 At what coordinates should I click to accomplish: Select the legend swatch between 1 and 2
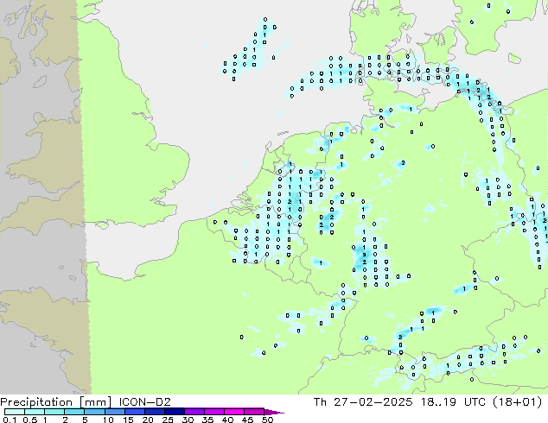[54, 412]
